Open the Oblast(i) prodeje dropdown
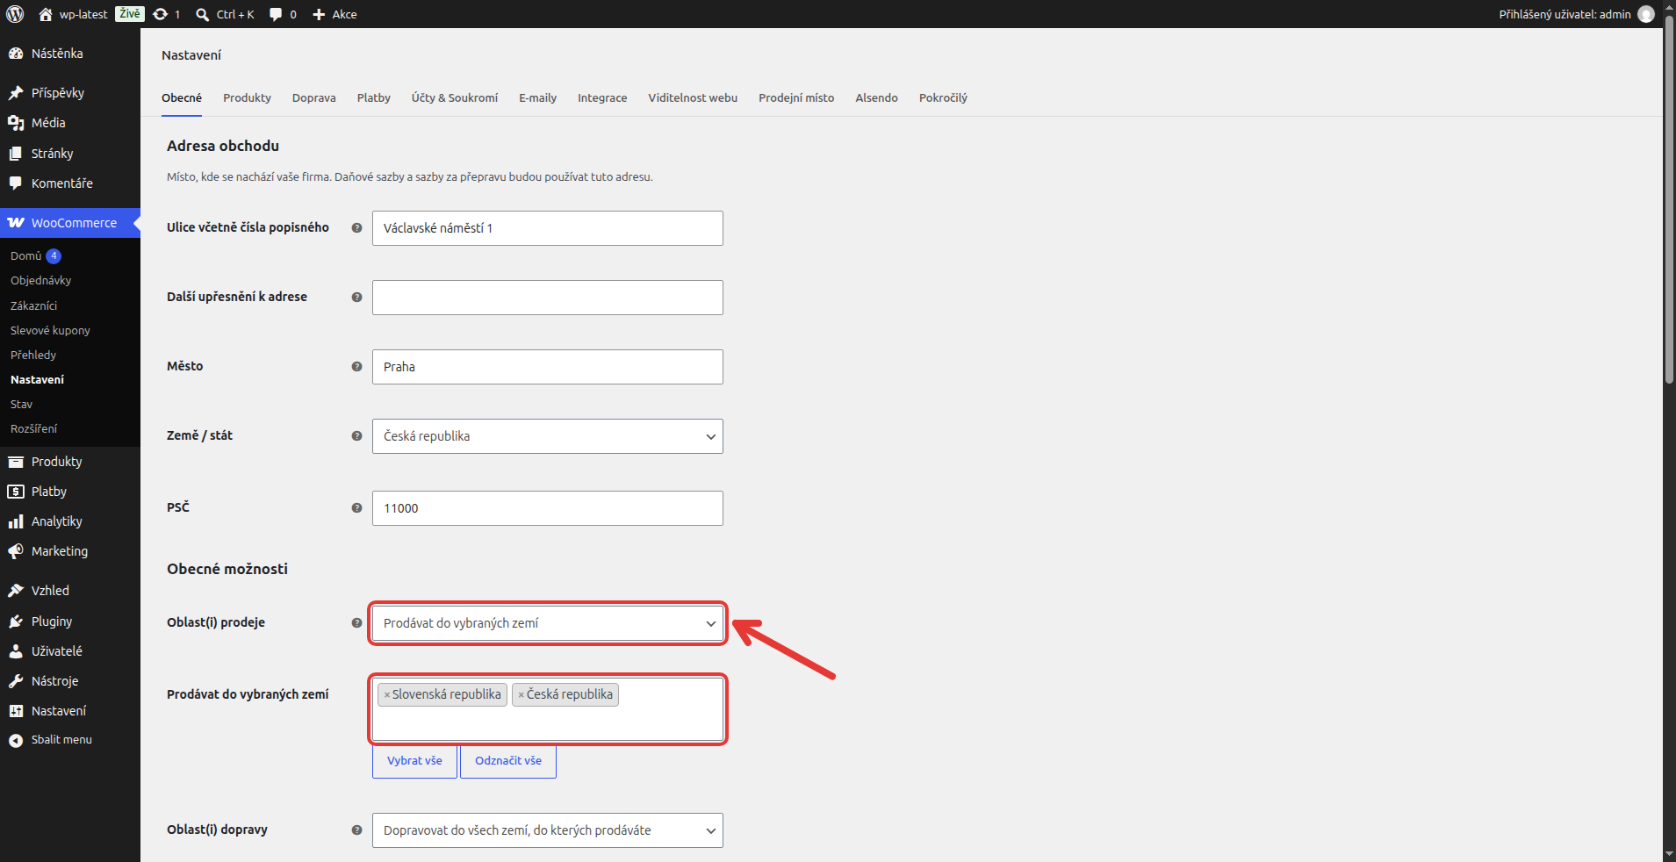 pyautogui.click(x=548, y=623)
